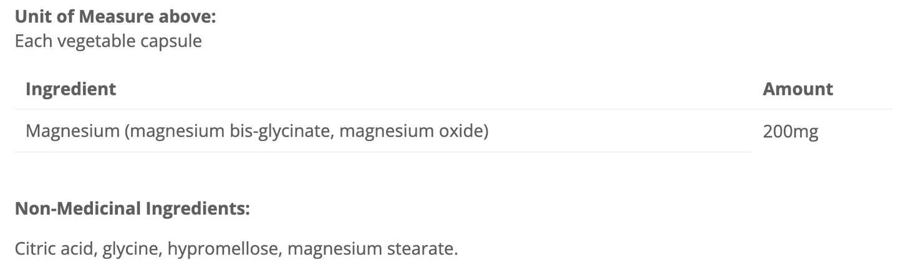The width and height of the screenshot is (901, 275).
Task: Click "magnesium stearate" in the non-medicinal list
Action: (371, 249)
